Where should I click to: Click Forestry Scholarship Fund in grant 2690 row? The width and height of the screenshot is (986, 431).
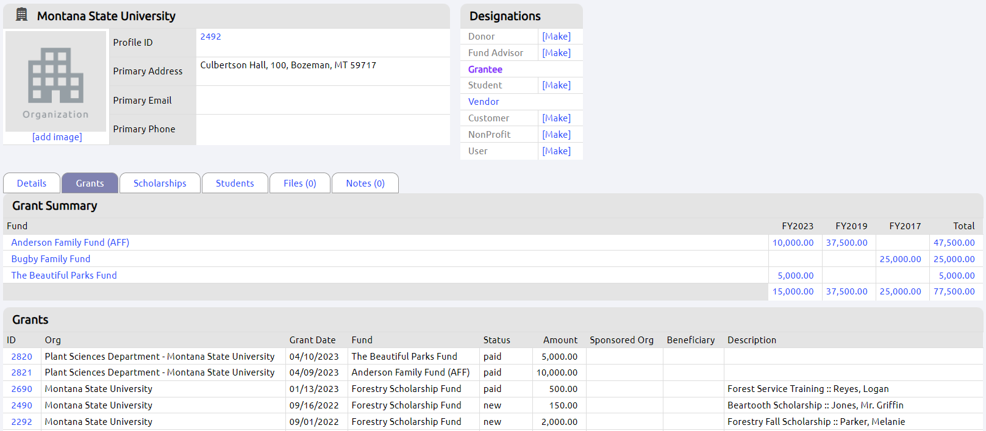406,389
